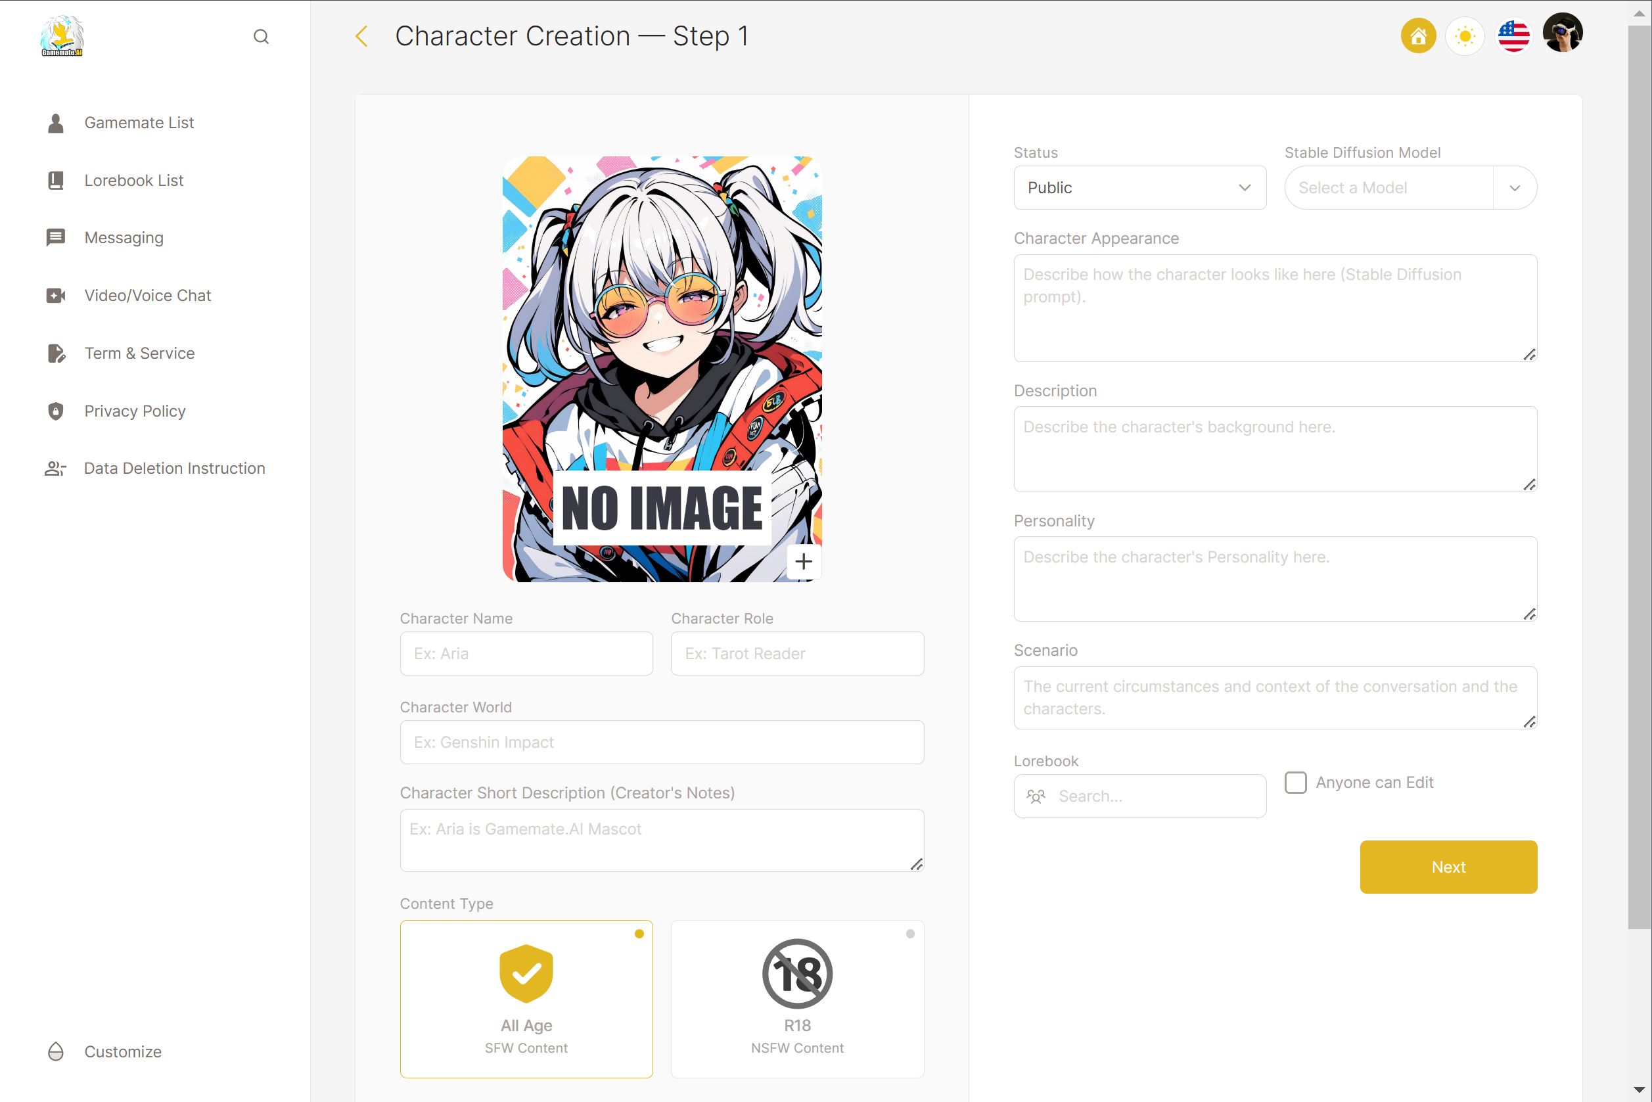Open the Privacy Policy link

(x=134, y=411)
